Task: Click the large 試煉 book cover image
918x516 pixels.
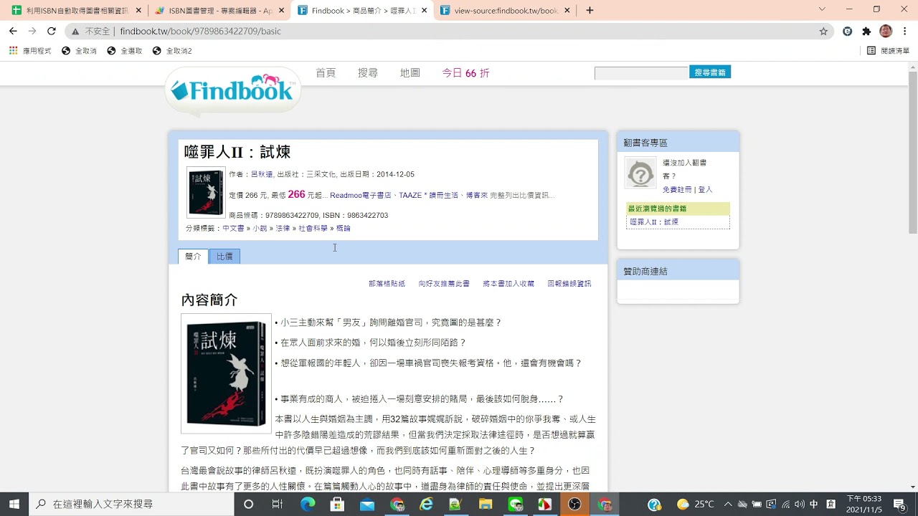Action: [x=226, y=373]
